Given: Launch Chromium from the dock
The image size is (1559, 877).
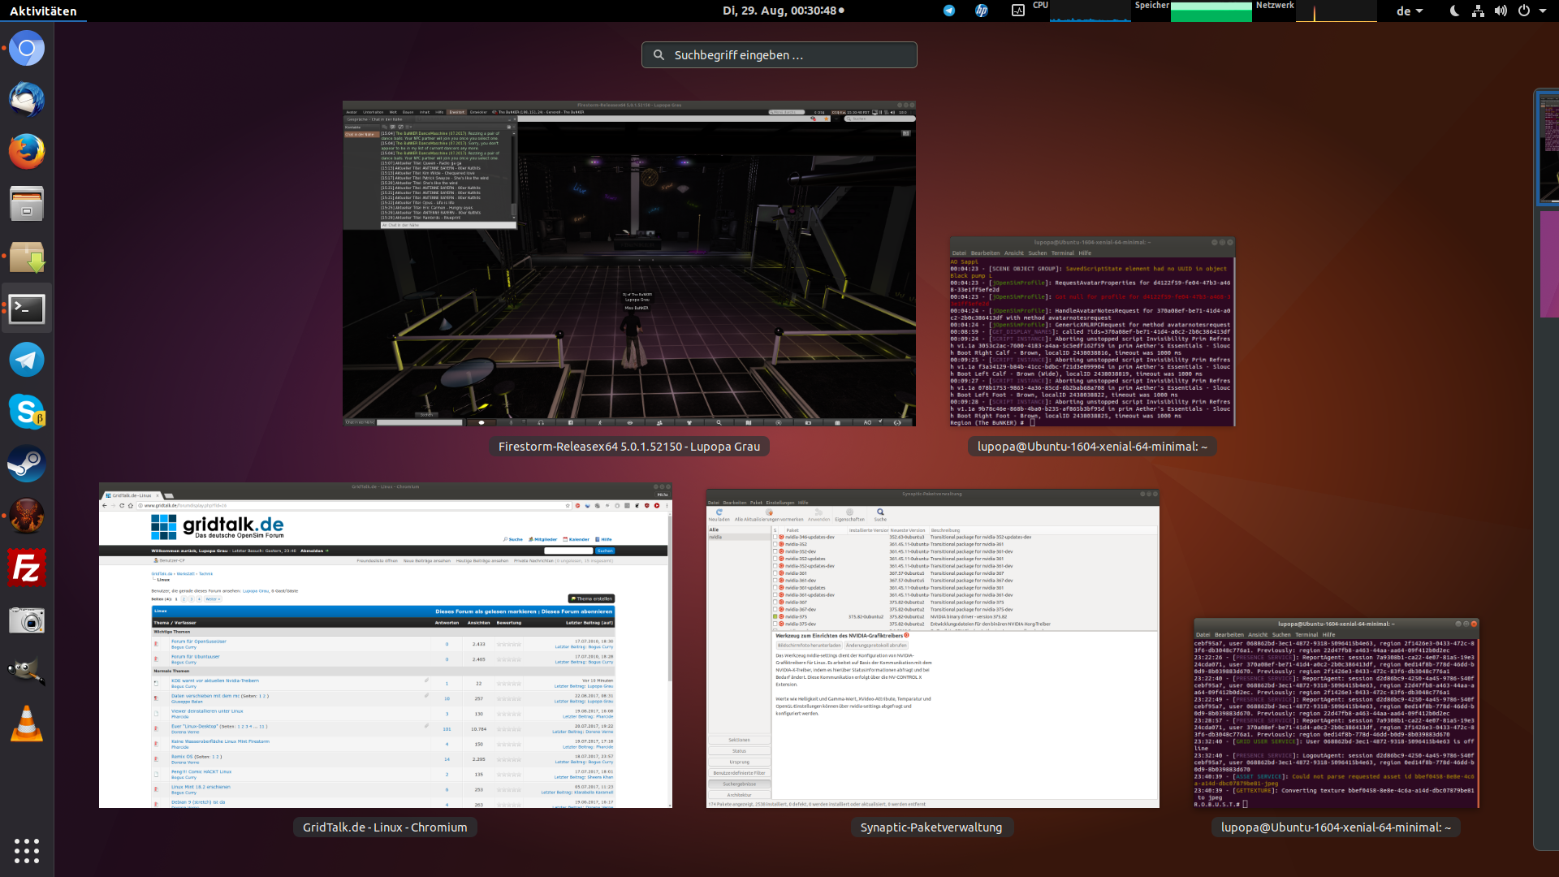Looking at the screenshot, I should (x=27, y=49).
